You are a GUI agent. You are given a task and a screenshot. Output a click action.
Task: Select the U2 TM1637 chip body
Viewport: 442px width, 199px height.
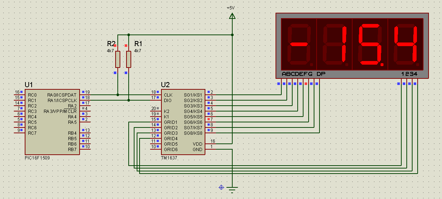[183, 122]
